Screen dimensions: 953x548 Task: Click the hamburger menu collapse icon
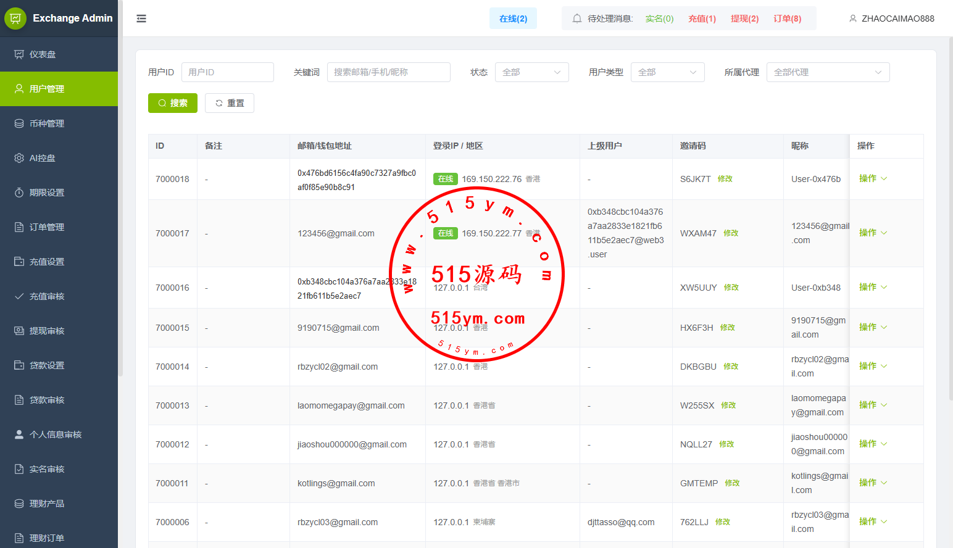141,19
